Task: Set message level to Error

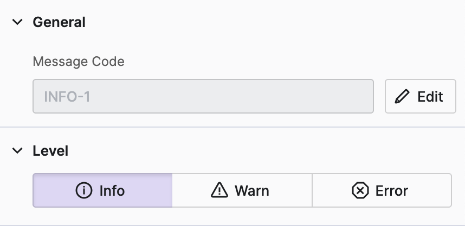Action: point(382,190)
